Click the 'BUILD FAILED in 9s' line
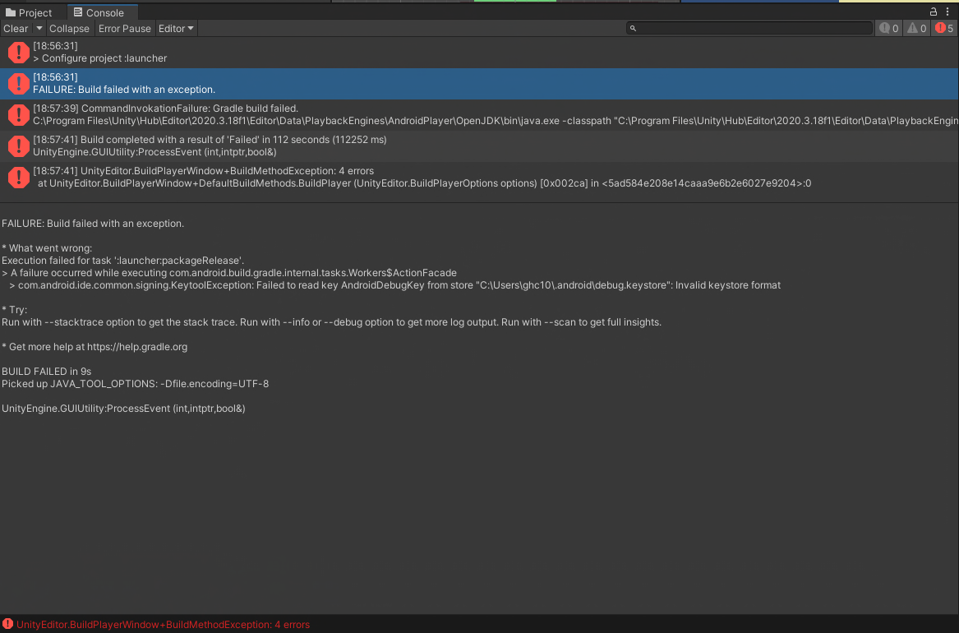 coord(47,372)
